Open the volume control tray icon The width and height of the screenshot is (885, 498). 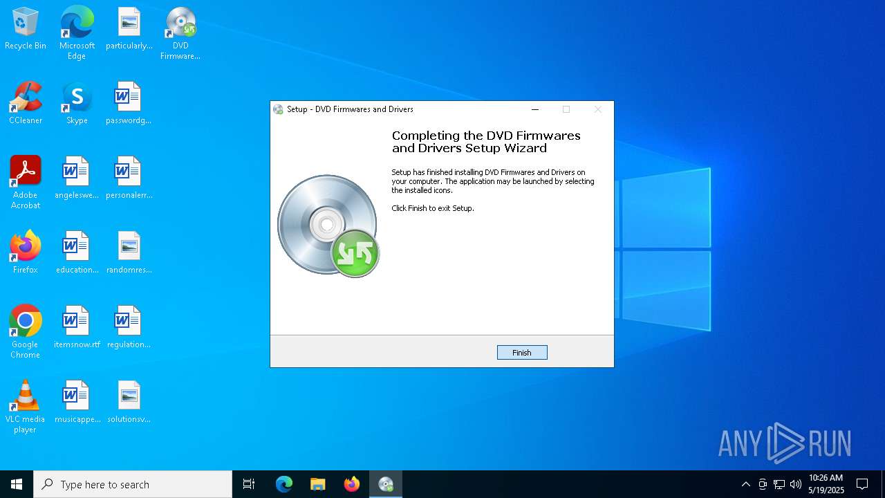click(796, 484)
